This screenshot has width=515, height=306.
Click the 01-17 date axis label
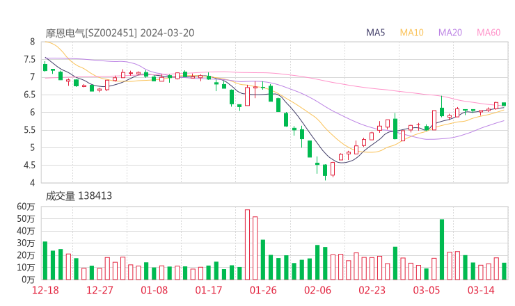209,290
